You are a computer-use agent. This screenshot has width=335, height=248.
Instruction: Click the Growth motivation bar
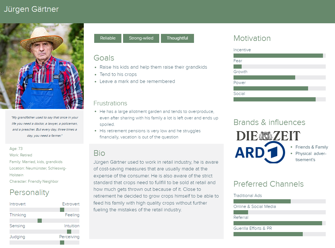(x=279, y=77)
